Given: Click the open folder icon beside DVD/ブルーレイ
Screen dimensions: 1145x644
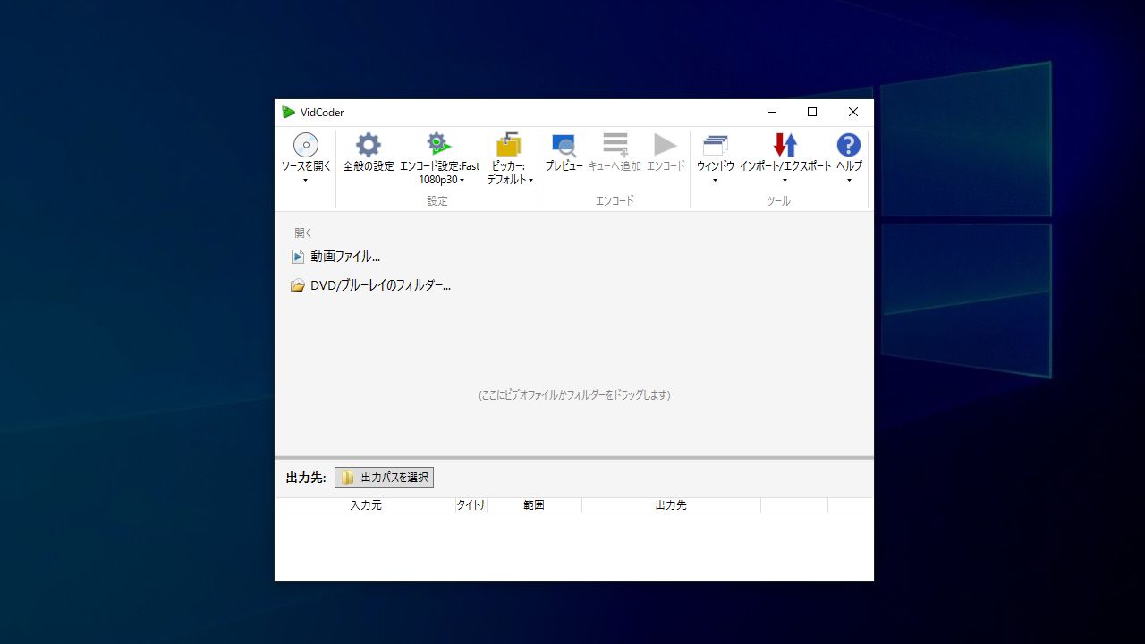Looking at the screenshot, I should [298, 286].
